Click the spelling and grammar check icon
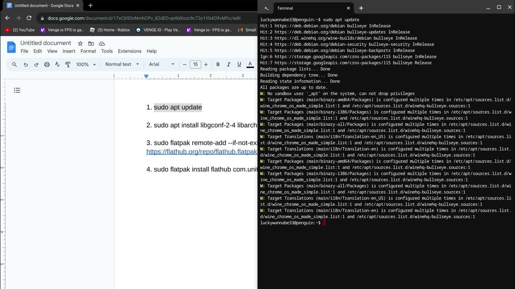Screen dimensions: 515x289 tap(57, 64)
